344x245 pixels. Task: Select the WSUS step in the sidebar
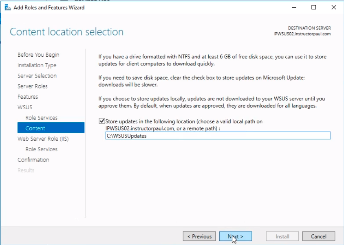(x=25, y=107)
